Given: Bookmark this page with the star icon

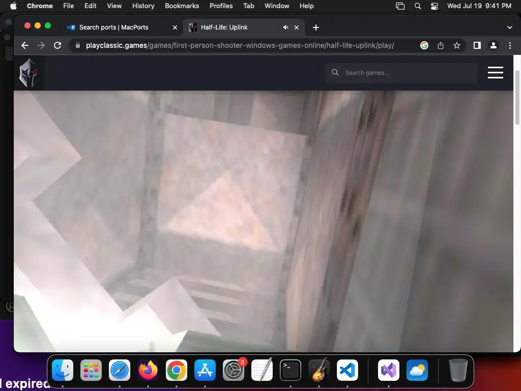Looking at the screenshot, I should (x=457, y=45).
